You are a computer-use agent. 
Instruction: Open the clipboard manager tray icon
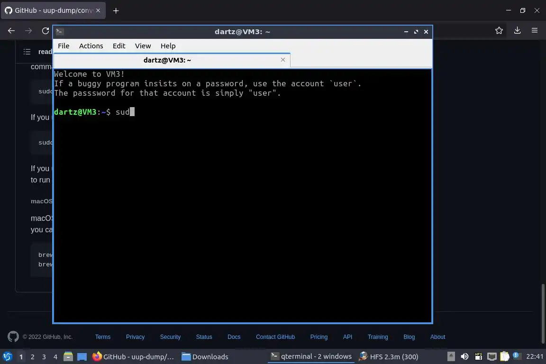[x=505, y=356]
